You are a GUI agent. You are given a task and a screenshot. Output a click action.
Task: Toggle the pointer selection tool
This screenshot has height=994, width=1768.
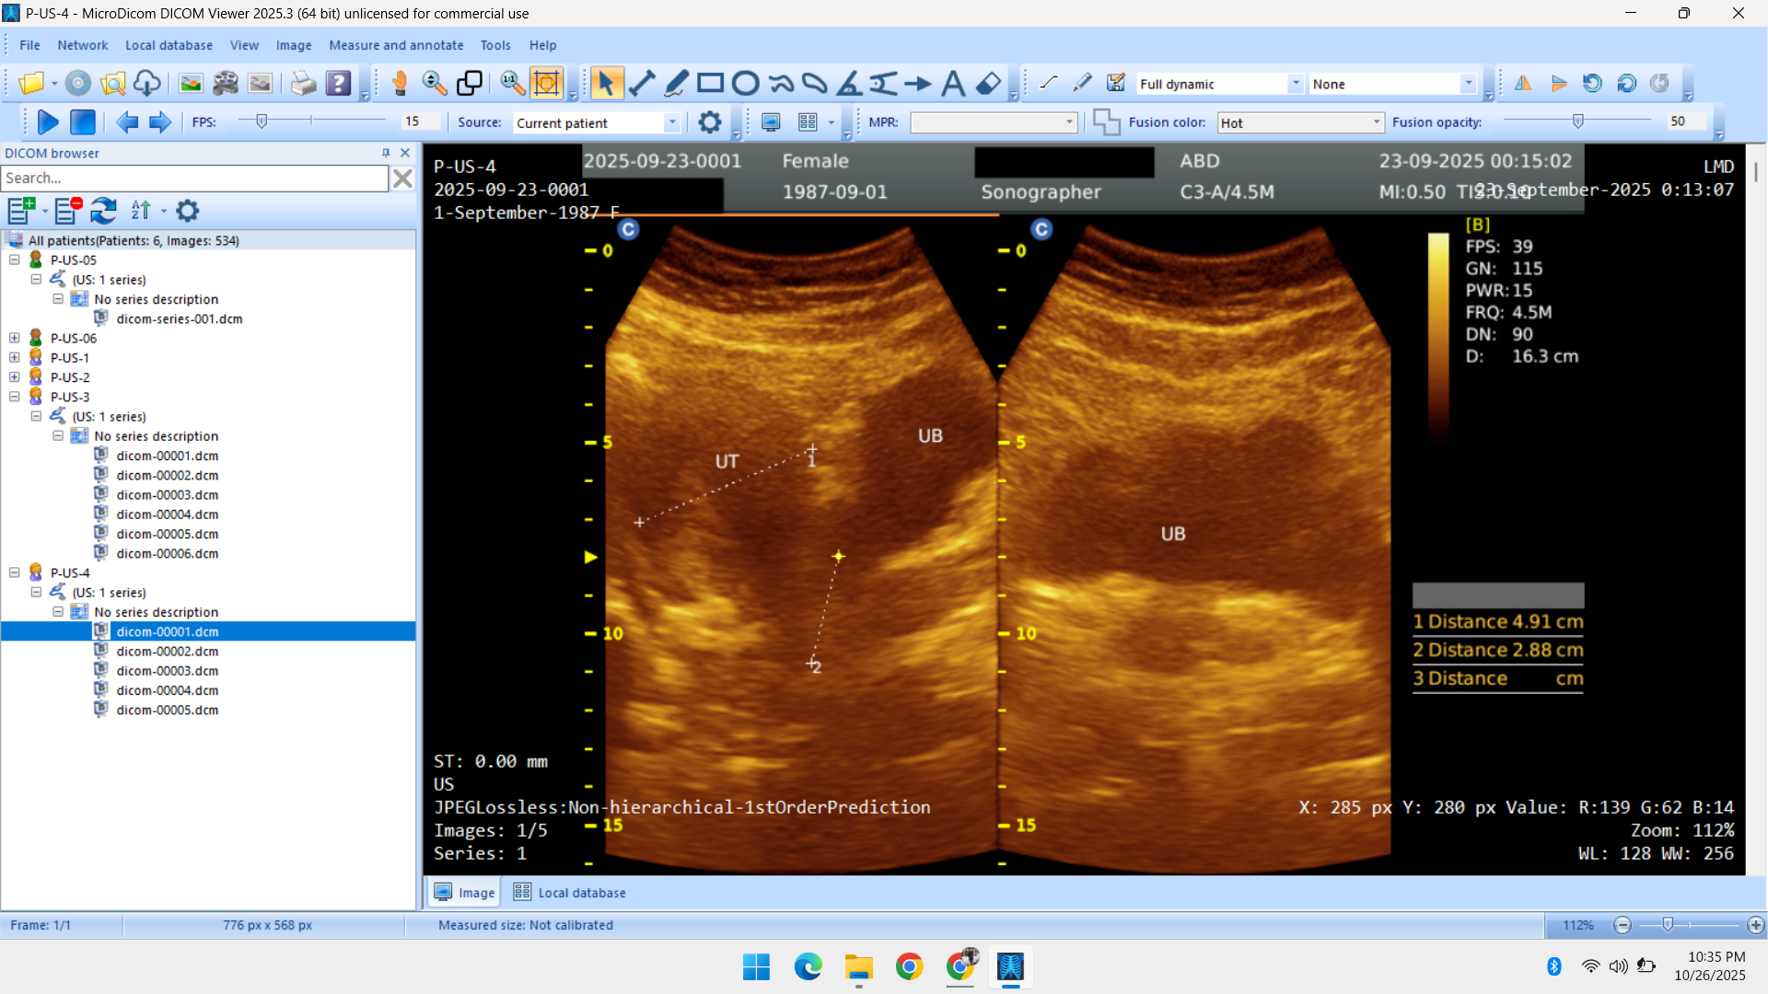click(605, 84)
